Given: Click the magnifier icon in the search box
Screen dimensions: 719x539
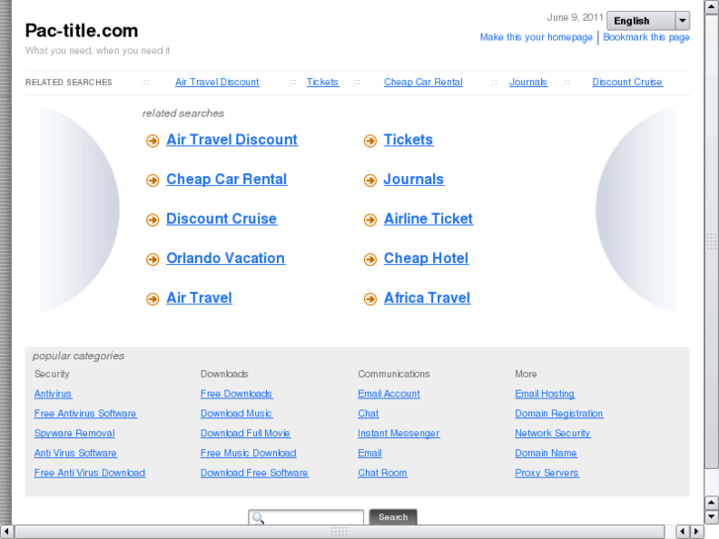Looking at the screenshot, I should 258,518.
